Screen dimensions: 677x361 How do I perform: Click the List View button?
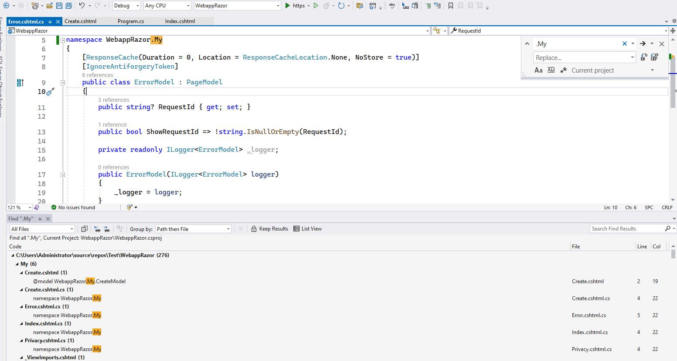[x=307, y=229]
